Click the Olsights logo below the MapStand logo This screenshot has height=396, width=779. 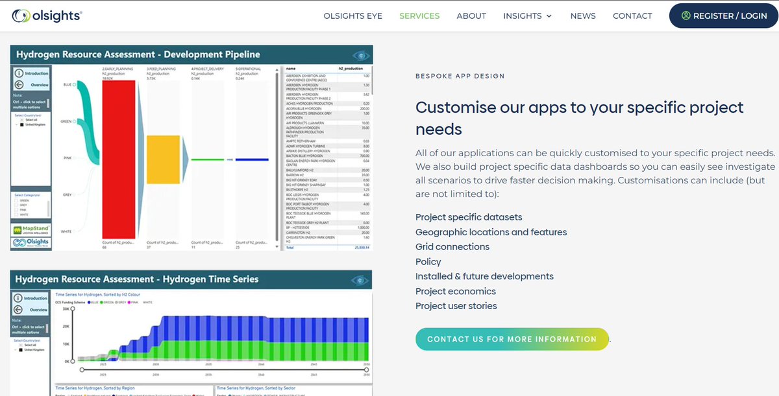coord(31,243)
